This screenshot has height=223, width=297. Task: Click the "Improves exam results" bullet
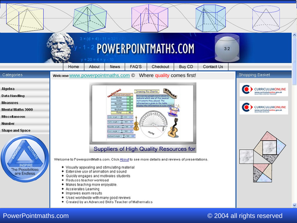click(x=84, y=193)
